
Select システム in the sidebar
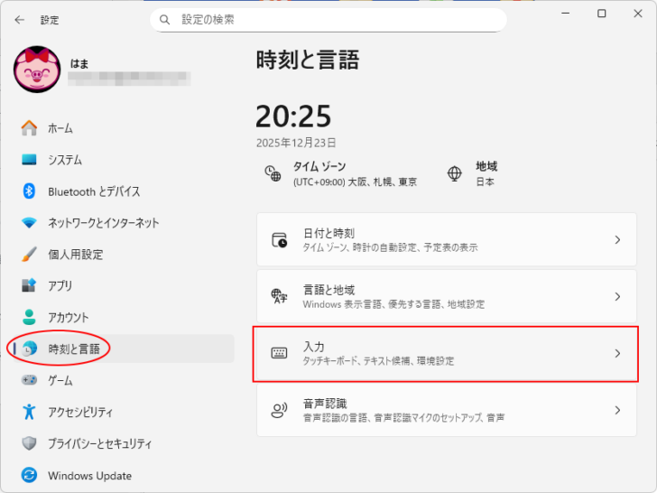click(123, 160)
